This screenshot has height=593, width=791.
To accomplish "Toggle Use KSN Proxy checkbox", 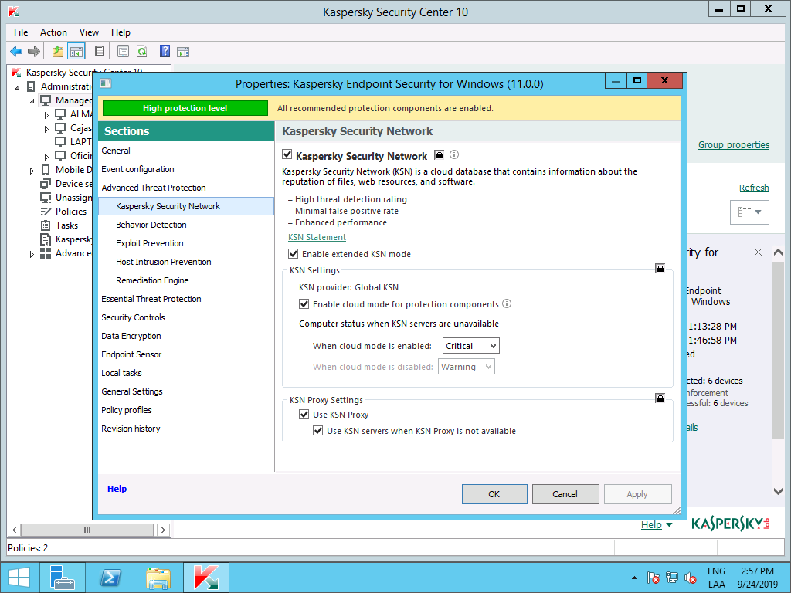I will coord(304,415).
